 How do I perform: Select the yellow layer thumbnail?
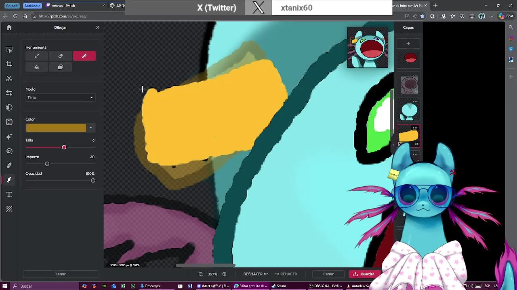coord(408,136)
